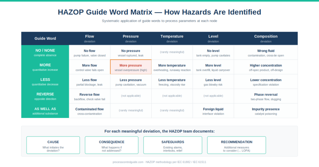Screen dimensions: 319x167
Task: Click the 'Guide Word' column header
Action: [x=45, y=38]
